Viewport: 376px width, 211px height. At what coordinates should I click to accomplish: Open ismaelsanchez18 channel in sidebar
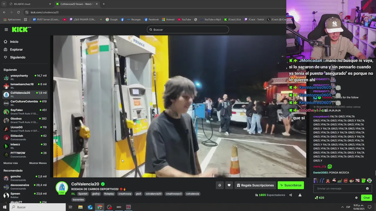(x=25, y=86)
